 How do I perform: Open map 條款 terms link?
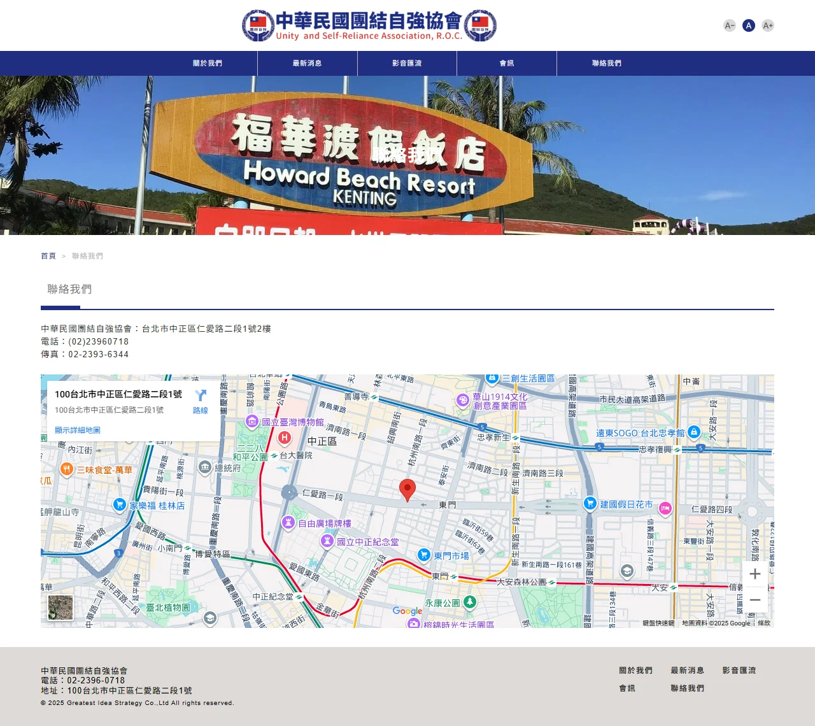coord(764,623)
